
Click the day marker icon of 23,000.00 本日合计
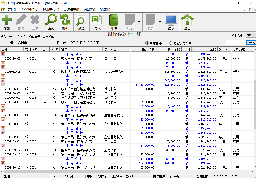[3, 63]
